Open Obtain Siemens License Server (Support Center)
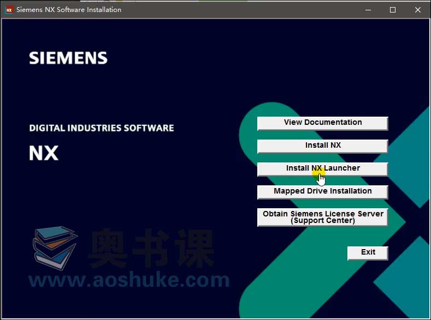This screenshot has height=320, width=431. tap(322, 217)
